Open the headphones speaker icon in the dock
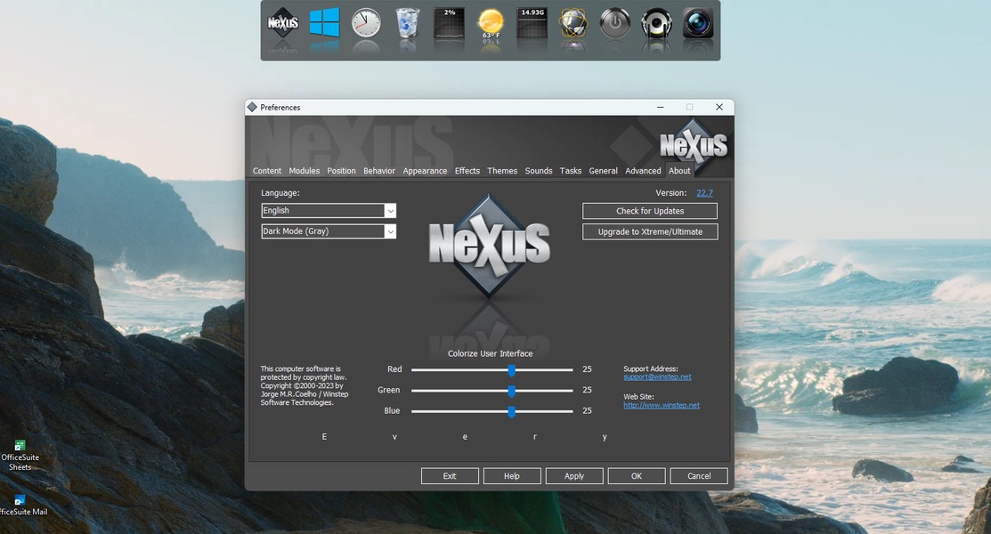This screenshot has width=991, height=534. pyautogui.click(x=656, y=24)
